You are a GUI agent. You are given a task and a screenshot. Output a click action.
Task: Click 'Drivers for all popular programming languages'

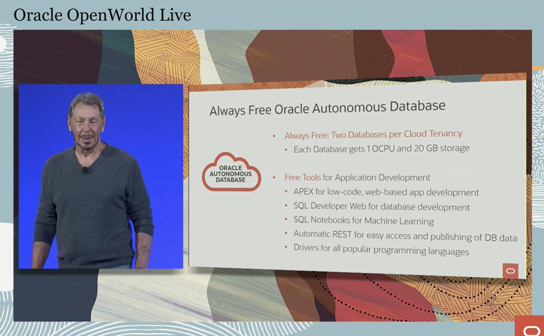click(381, 250)
